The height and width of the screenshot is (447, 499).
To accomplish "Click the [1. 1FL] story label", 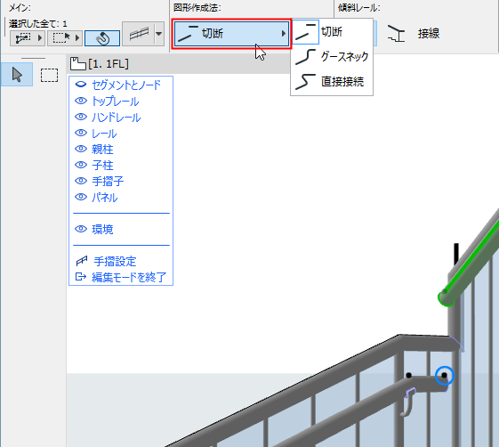I will [109, 64].
